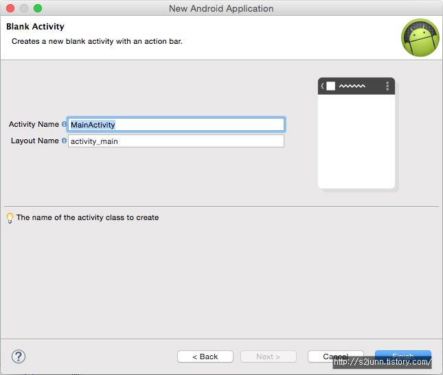
Task: Click the lightbulb hint icon
Action: tap(10, 218)
